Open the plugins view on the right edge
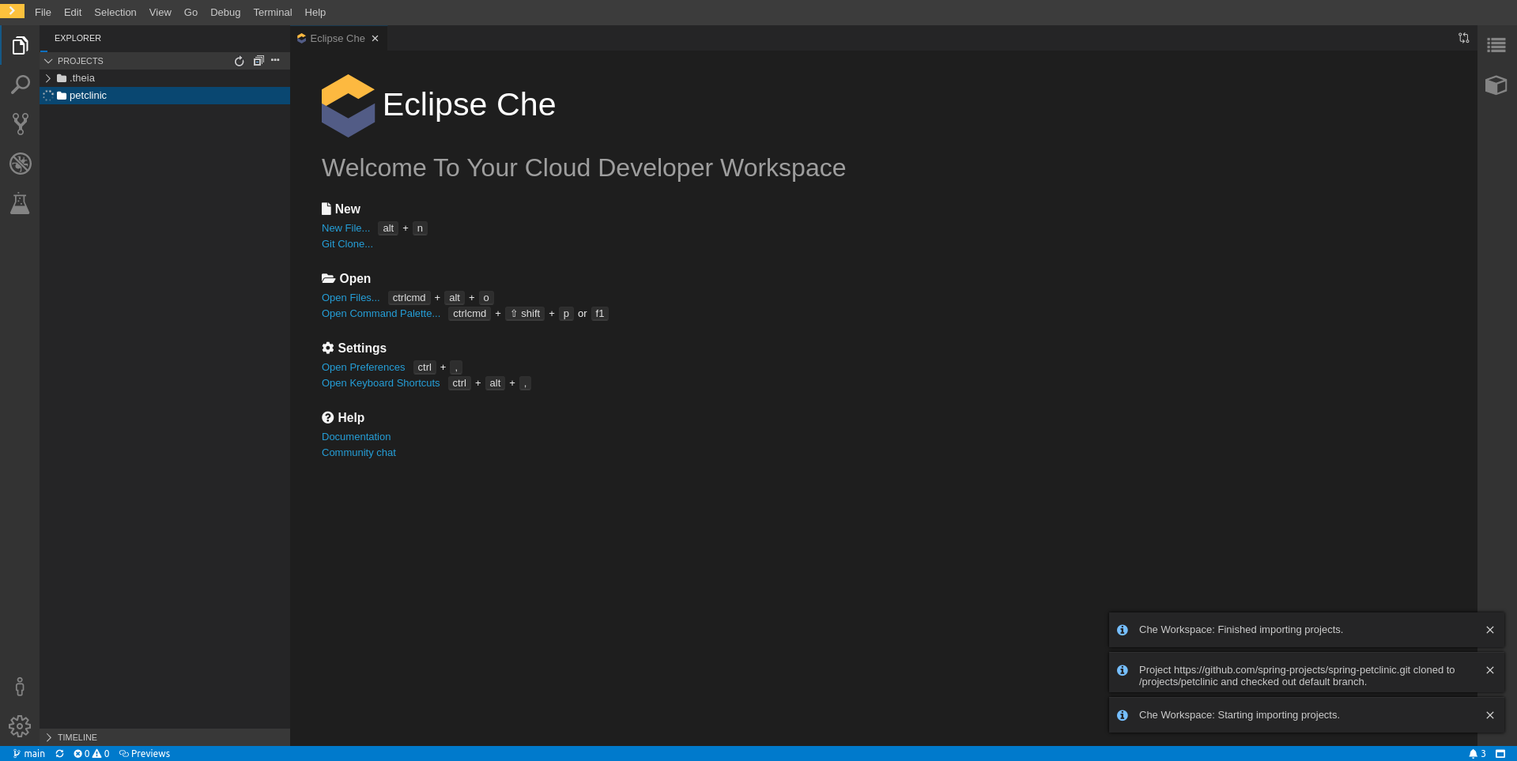 pos(1496,85)
